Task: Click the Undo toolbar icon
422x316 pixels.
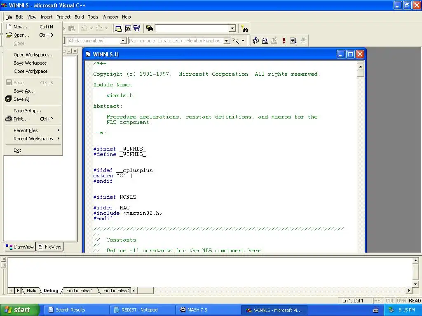Action: (x=84, y=28)
